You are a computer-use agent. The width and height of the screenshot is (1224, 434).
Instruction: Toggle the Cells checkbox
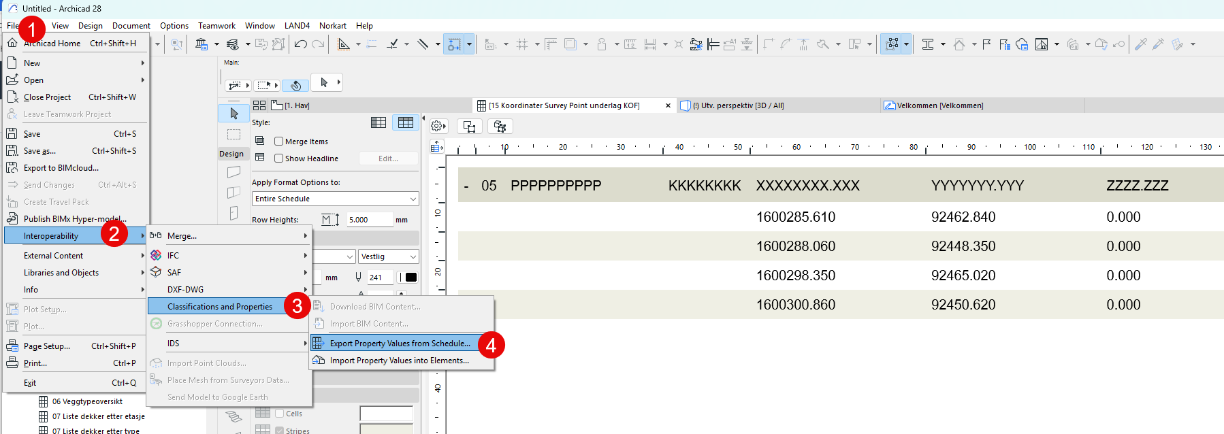coord(279,414)
